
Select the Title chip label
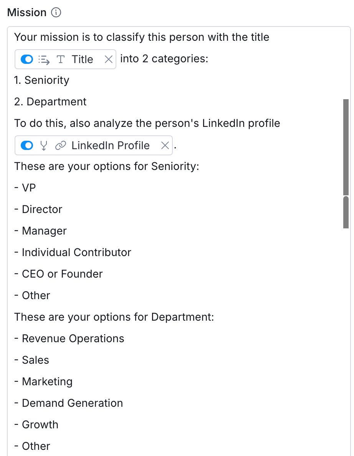82,59
